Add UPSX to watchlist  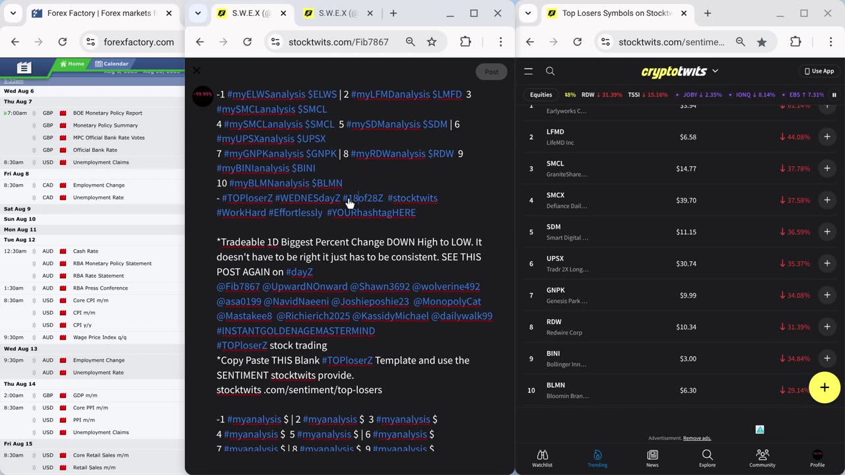[827, 263]
